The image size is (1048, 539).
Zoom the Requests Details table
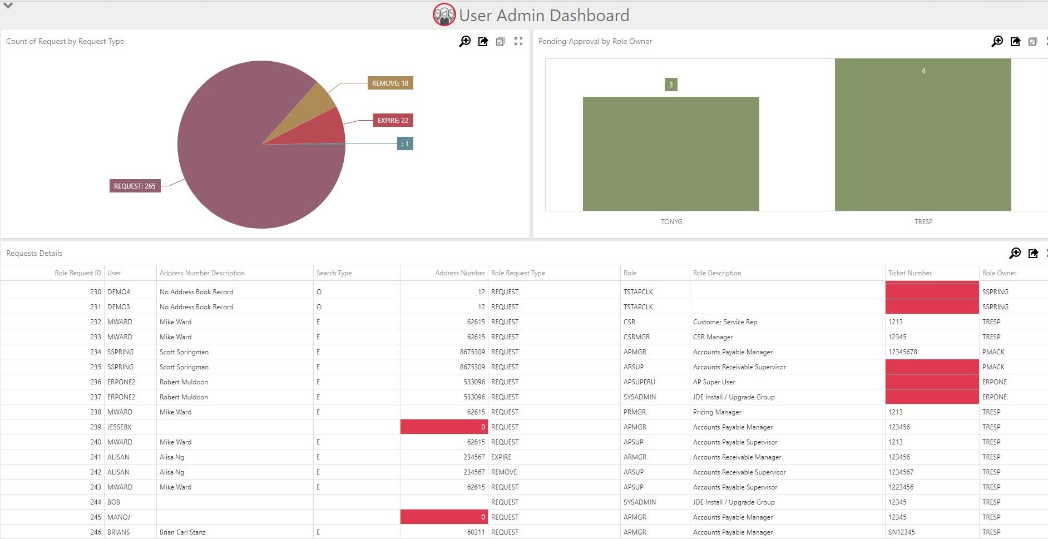coord(1015,253)
